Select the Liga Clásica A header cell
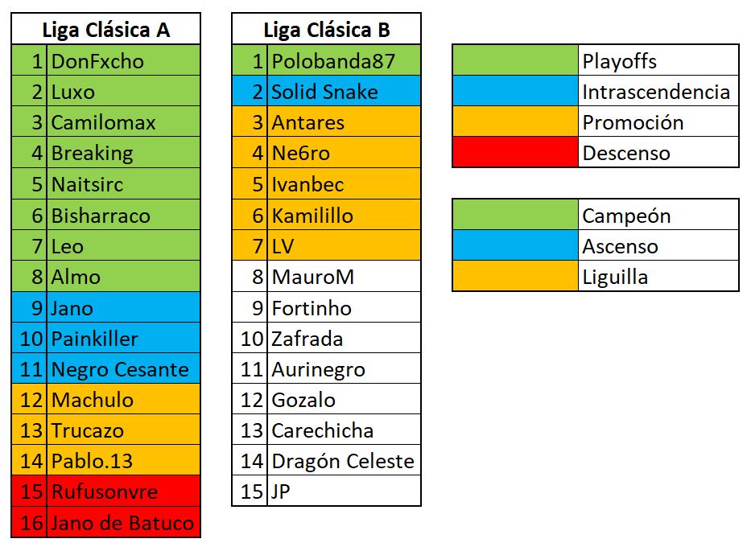 click(105, 30)
